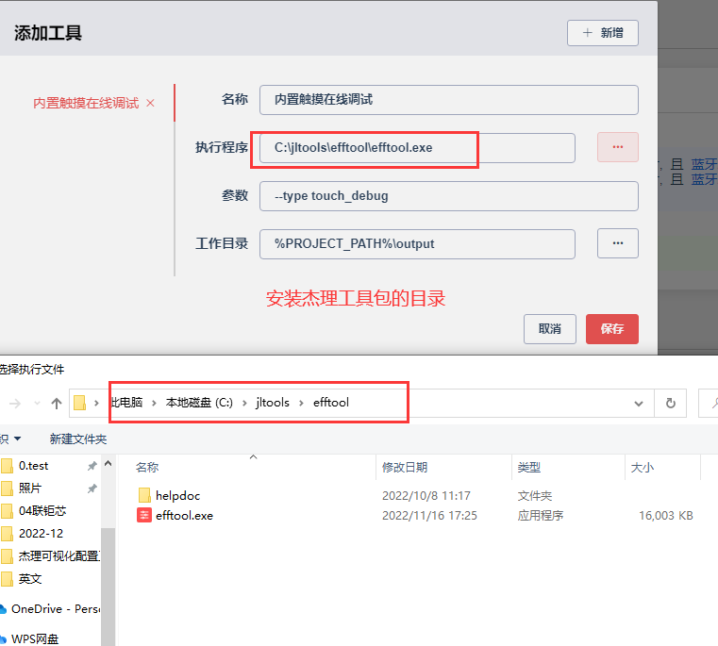Select the helpdoc folder
Image resolution: width=718 pixels, height=646 pixels.
(177, 496)
